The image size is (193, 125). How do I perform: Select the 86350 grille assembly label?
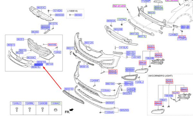(x=35, y=32)
